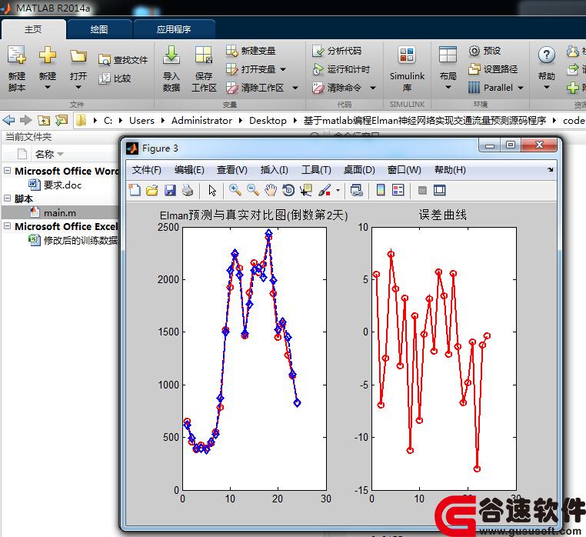
Task: Select the Pan hand tool
Action: [271, 190]
